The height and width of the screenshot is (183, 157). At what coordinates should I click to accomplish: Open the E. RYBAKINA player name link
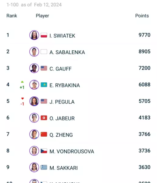pos(65,85)
